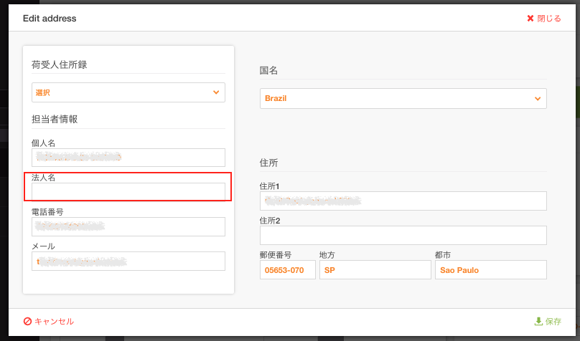Image resolution: width=580 pixels, height=341 pixels.
Task: Click the 地方 field containing SP
Action: [x=375, y=270]
